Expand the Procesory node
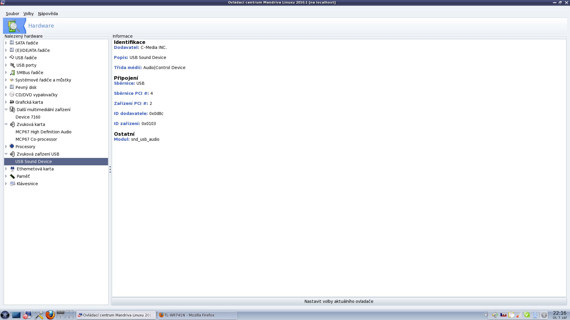The image size is (570, 320). click(x=6, y=147)
